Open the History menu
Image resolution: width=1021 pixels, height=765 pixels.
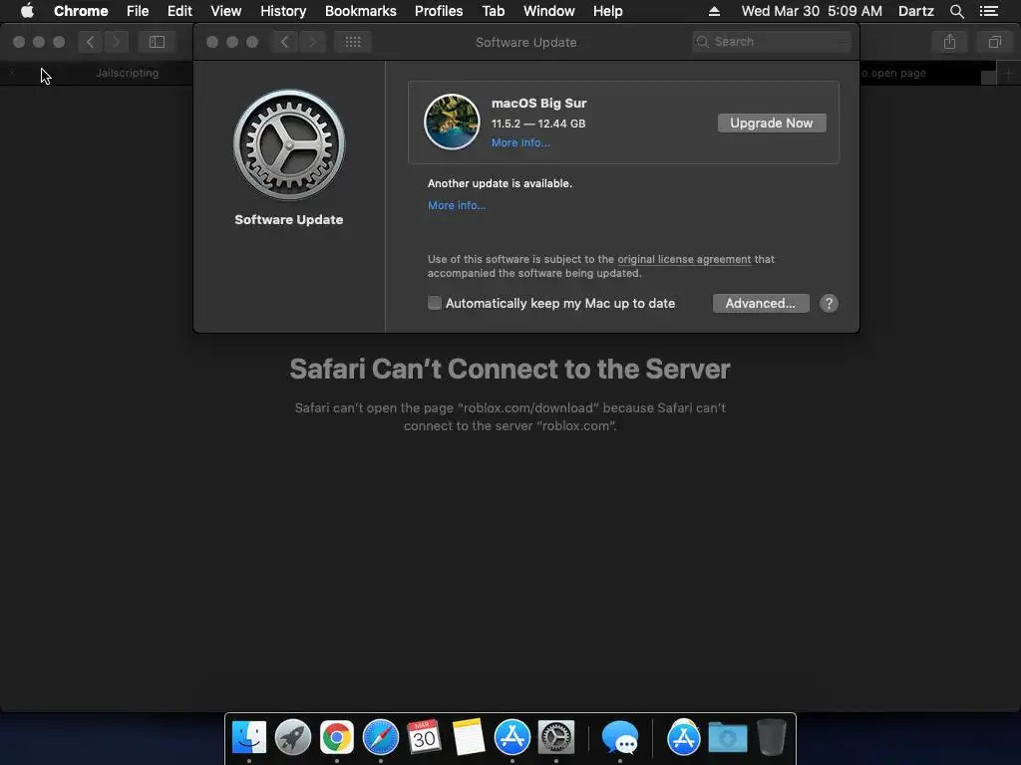pyautogui.click(x=283, y=11)
